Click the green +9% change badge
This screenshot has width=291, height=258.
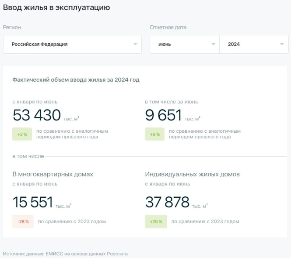pos(154,134)
